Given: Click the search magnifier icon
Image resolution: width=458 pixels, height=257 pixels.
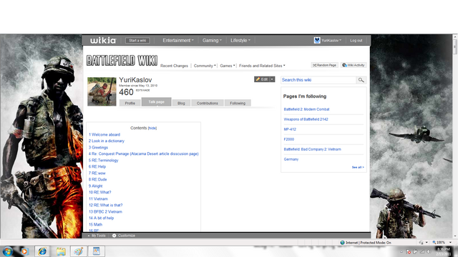Looking at the screenshot, I should 361,80.
